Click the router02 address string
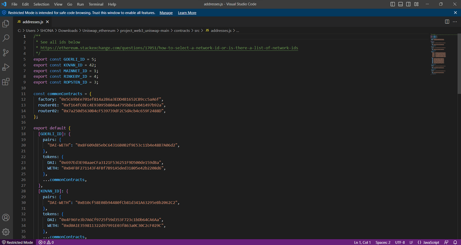 (x=112, y=111)
